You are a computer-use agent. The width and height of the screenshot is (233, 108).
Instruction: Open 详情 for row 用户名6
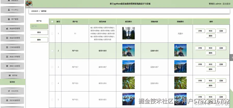(x=200, y=81)
